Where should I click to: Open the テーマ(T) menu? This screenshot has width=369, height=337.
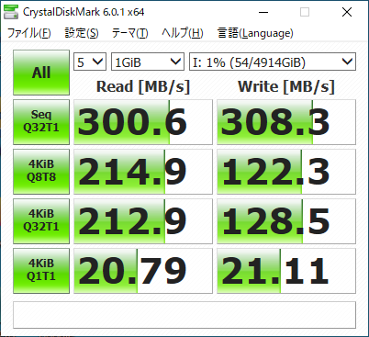pos(130,33)
